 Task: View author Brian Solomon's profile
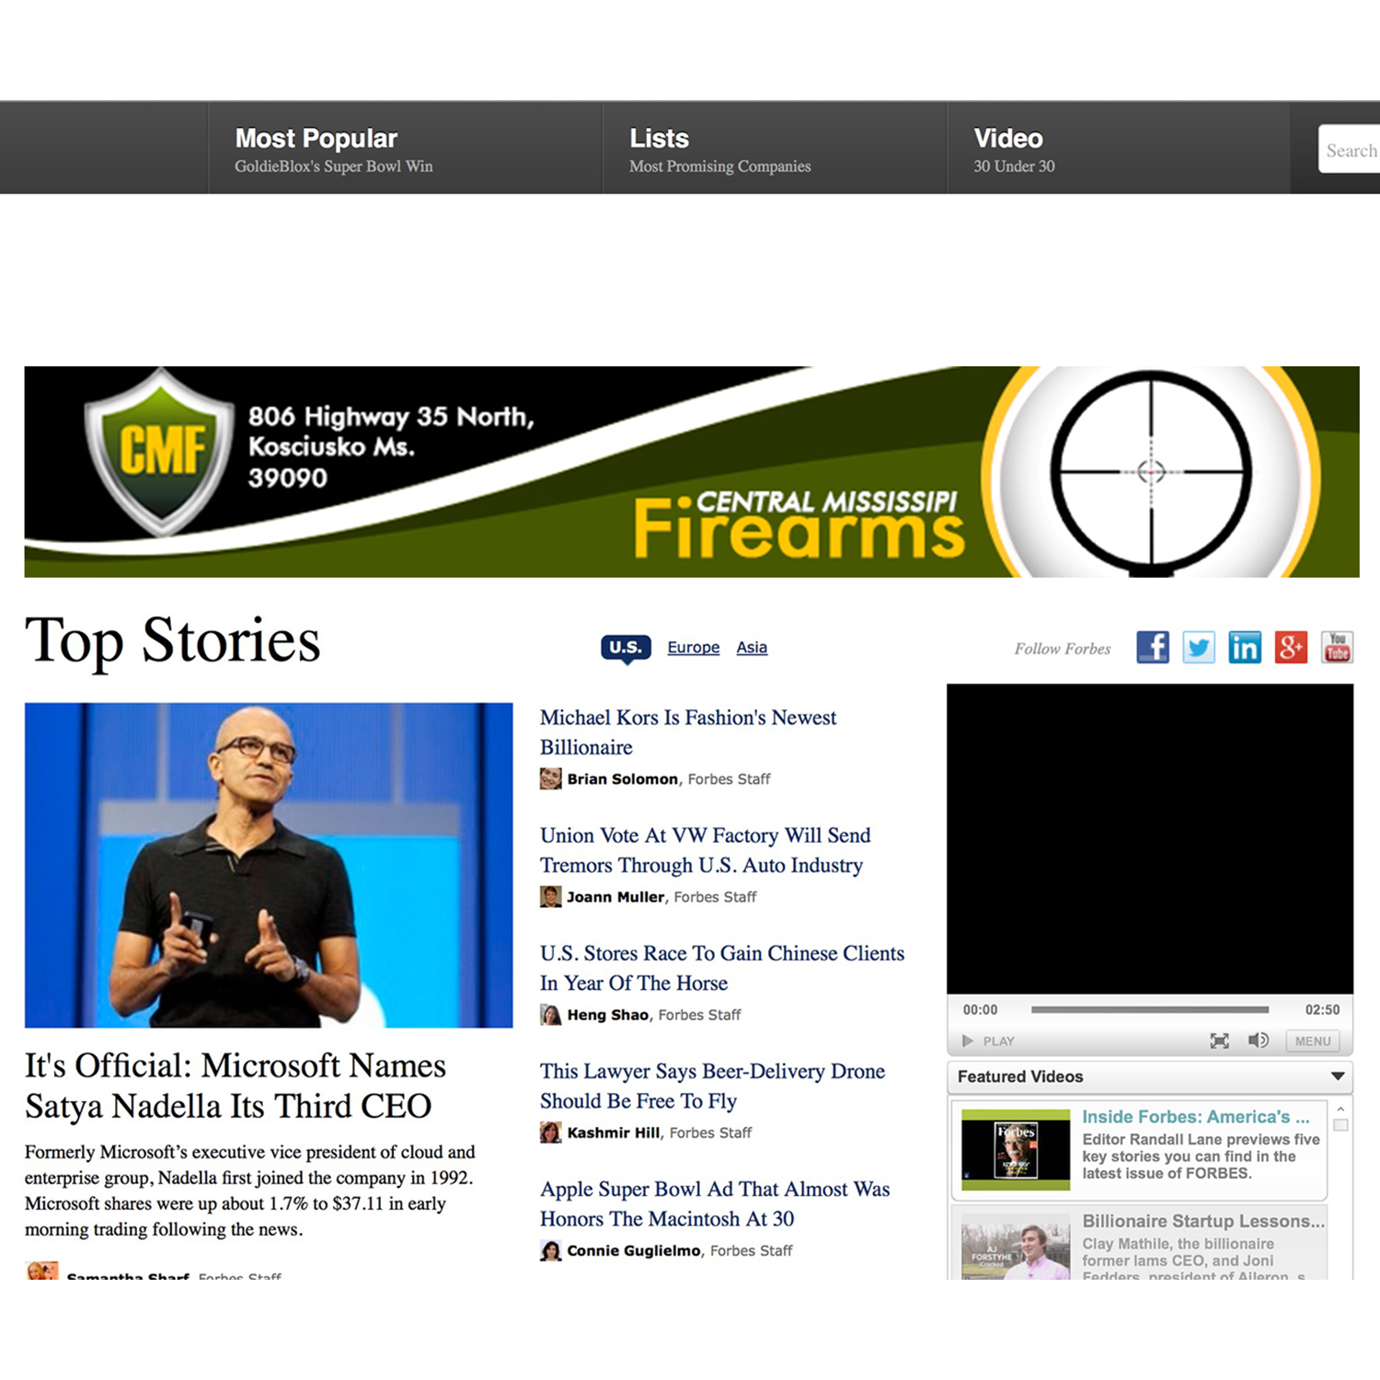622,779
